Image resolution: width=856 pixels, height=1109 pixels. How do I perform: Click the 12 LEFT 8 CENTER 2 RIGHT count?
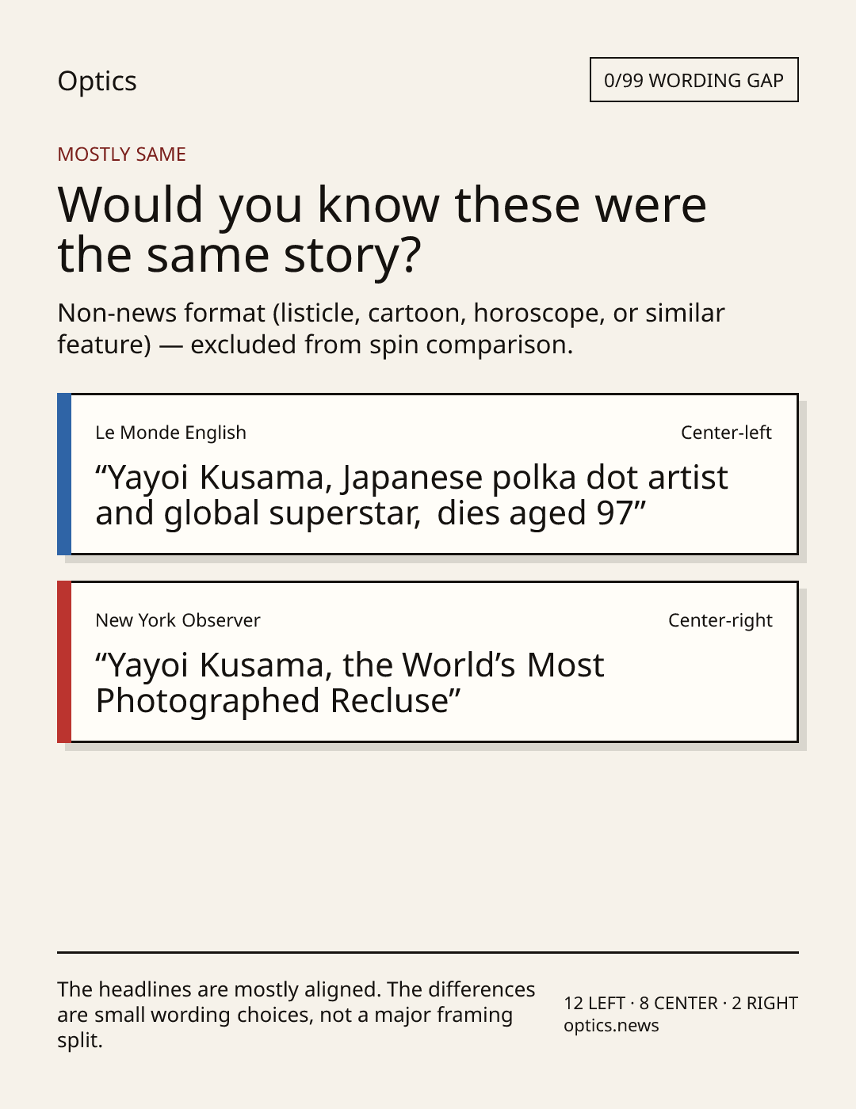pyautogui.click(x=681, y=1003)
